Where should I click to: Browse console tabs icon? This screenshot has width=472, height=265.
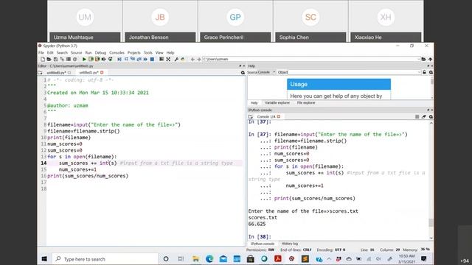(251, 116)
